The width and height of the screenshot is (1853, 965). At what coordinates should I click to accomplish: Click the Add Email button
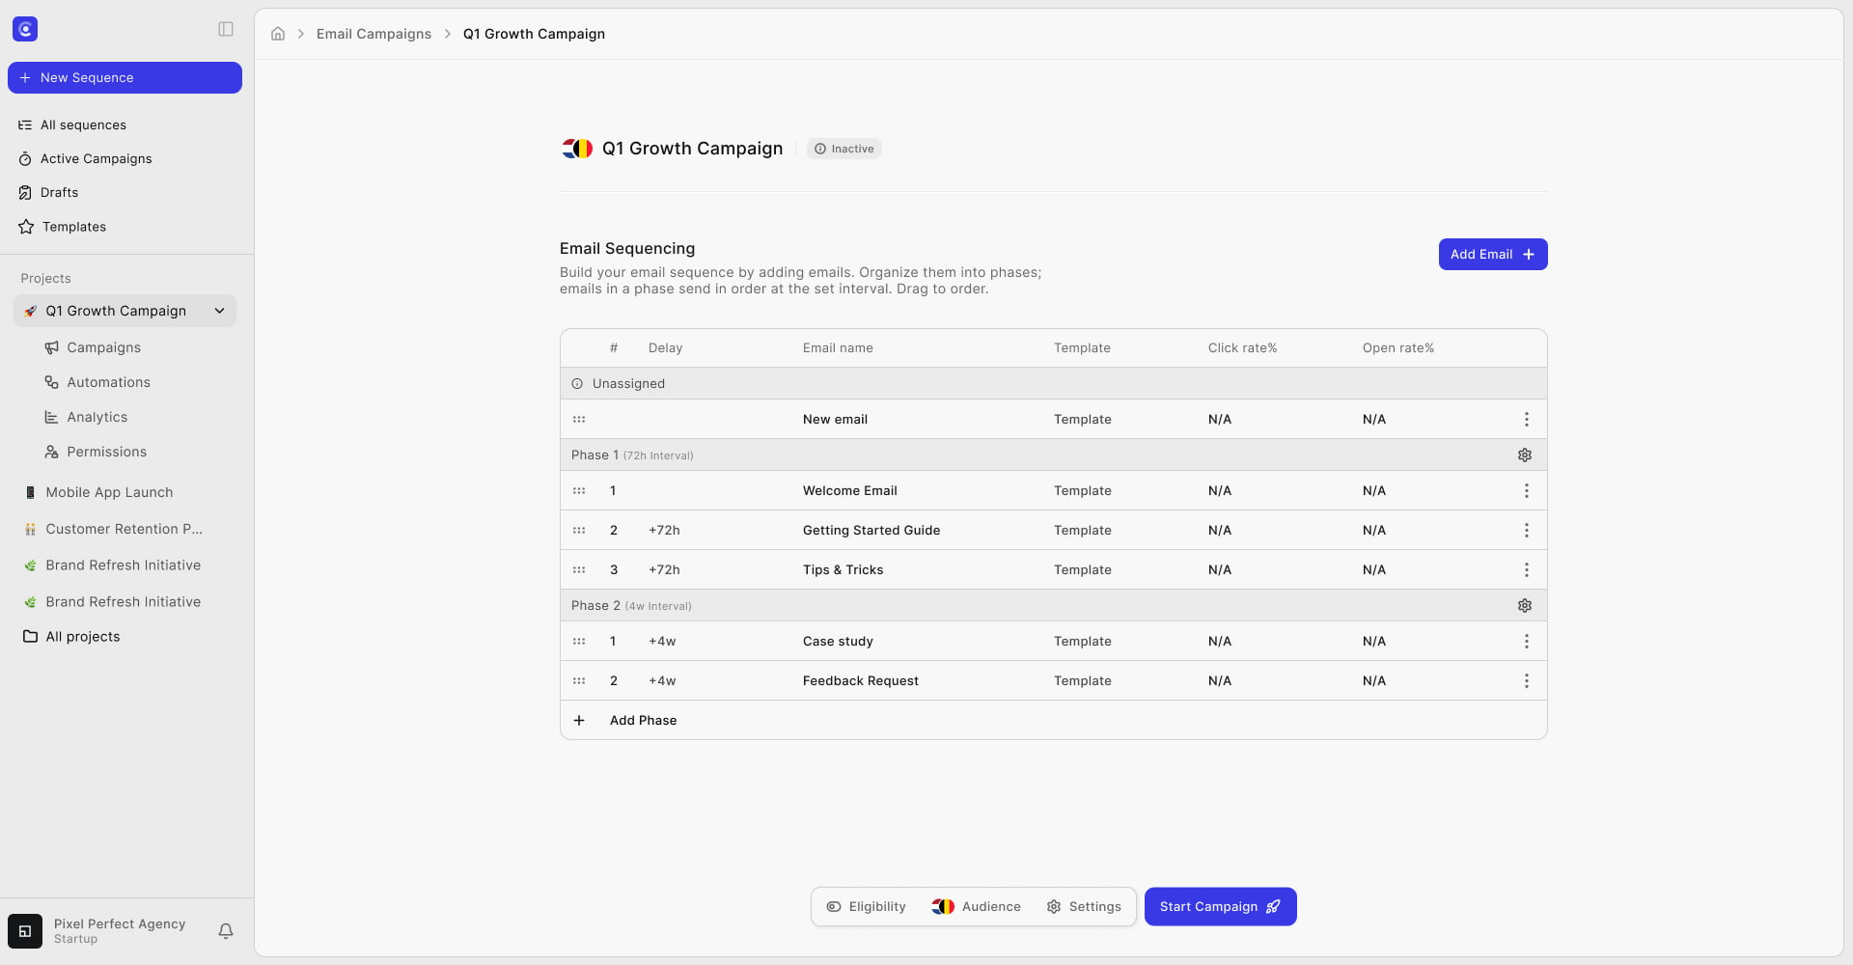(1493, 255)
